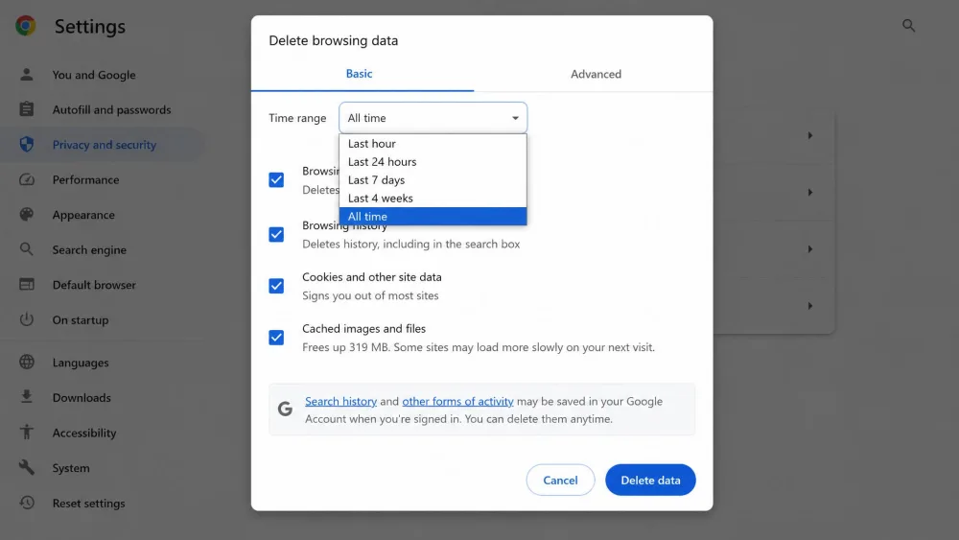Click the Cookies and other site data label
Image resolution: width=959 pixels, height=540 pixels.
click(372, 277)
